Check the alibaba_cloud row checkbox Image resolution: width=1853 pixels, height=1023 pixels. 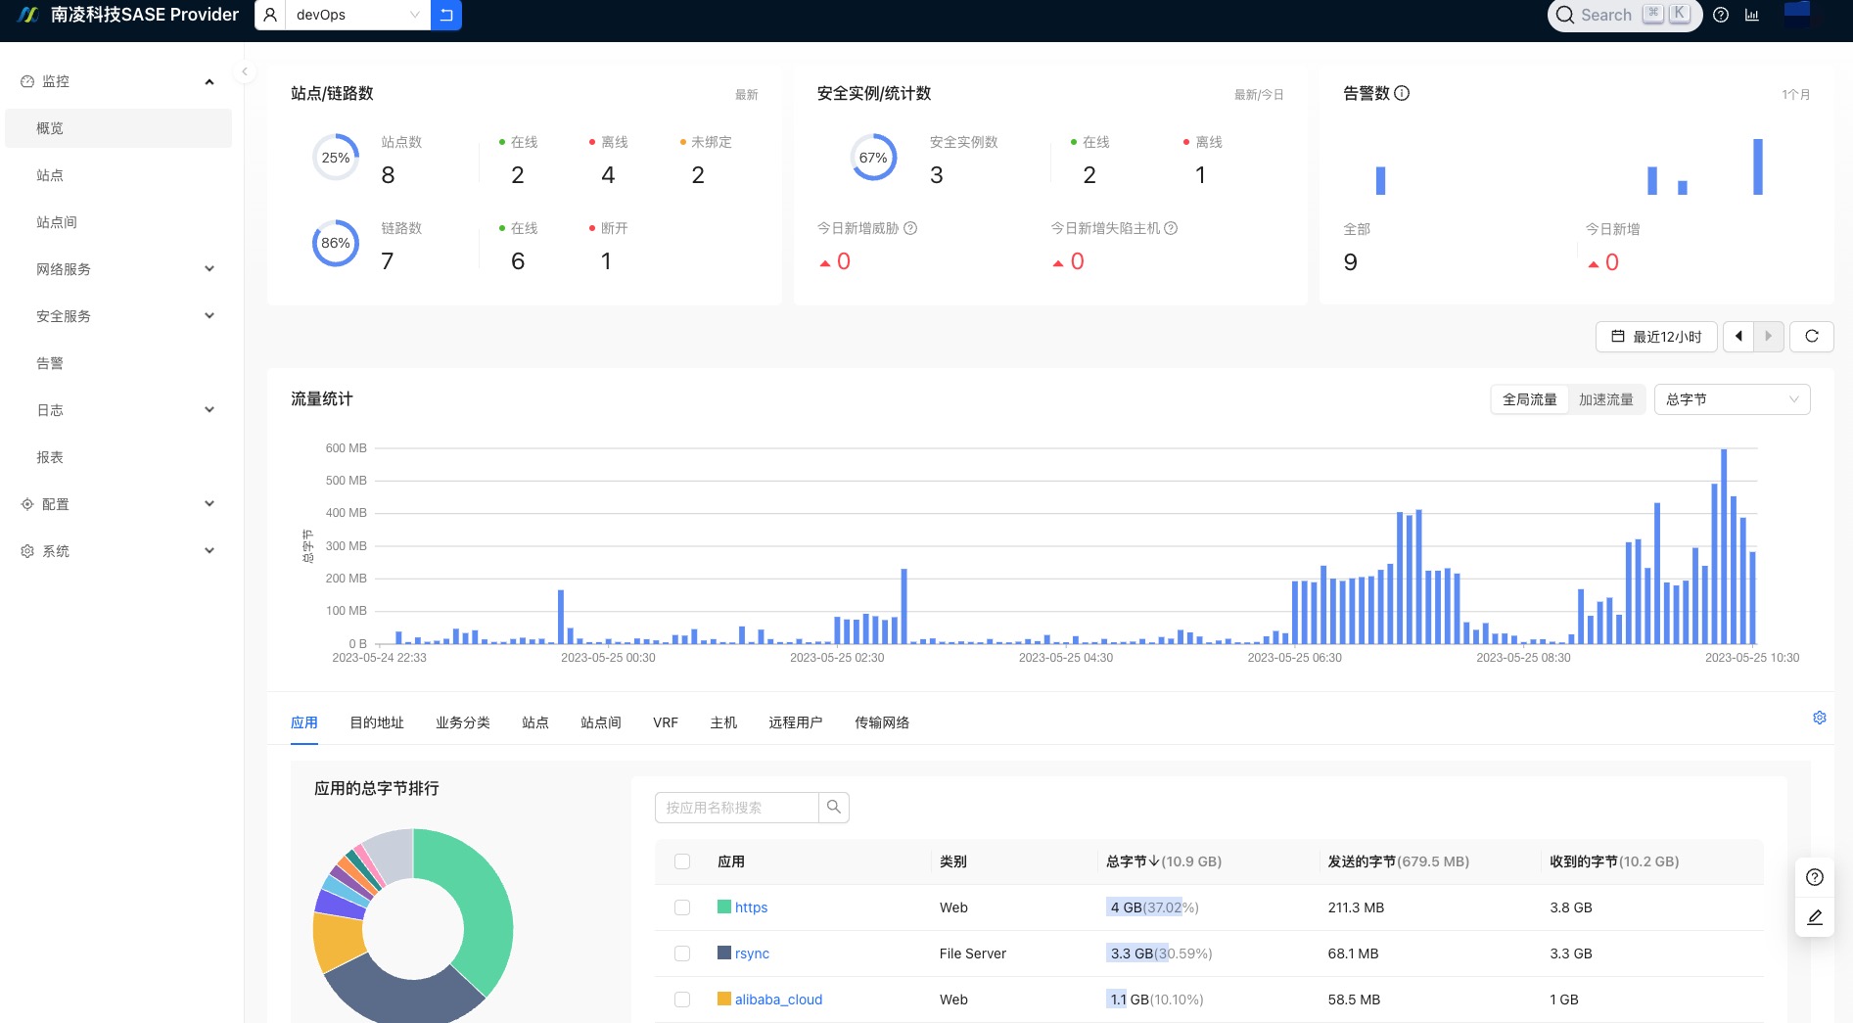click(682, 1000)
